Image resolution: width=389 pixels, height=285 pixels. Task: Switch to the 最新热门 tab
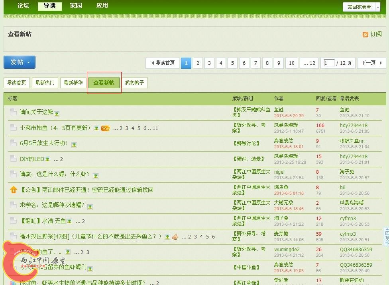pyautogui.click(x=45, y=83)
